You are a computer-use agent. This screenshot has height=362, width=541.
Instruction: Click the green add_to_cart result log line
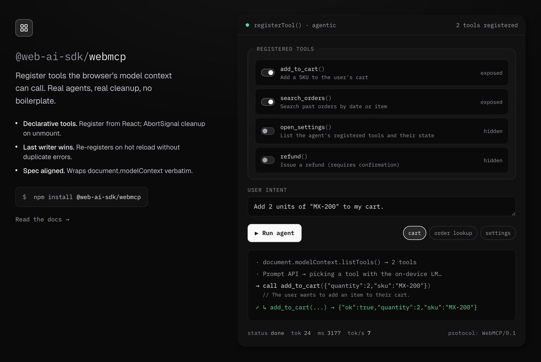pyautogui.click(x=366, y=307)
